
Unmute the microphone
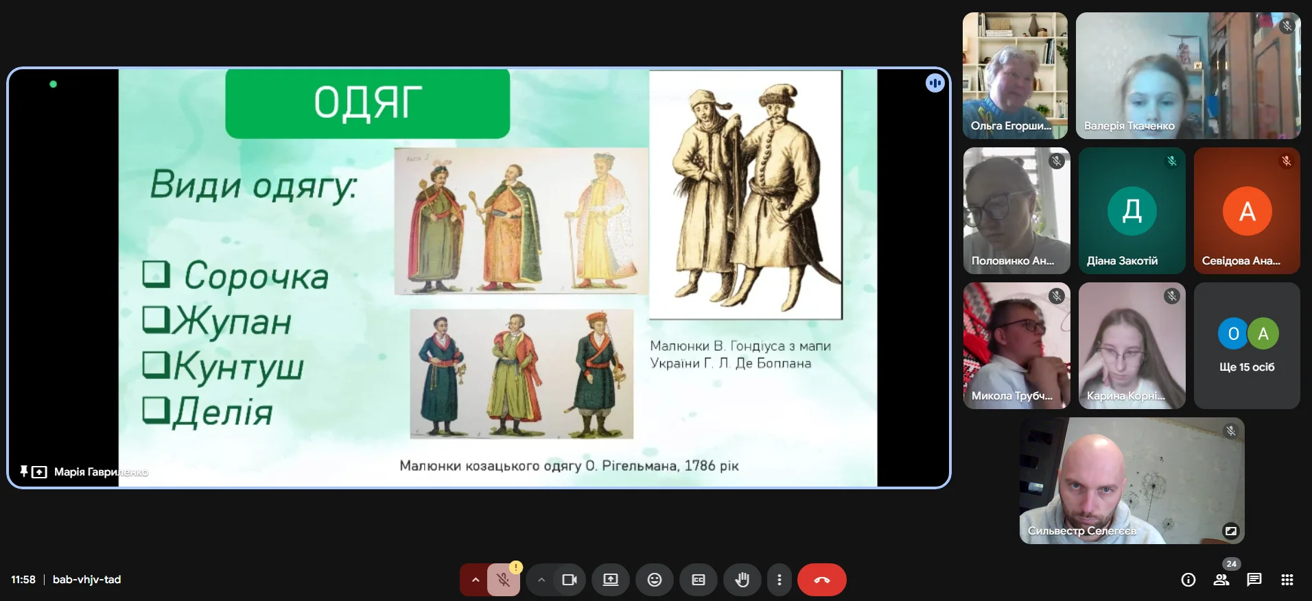503,580
